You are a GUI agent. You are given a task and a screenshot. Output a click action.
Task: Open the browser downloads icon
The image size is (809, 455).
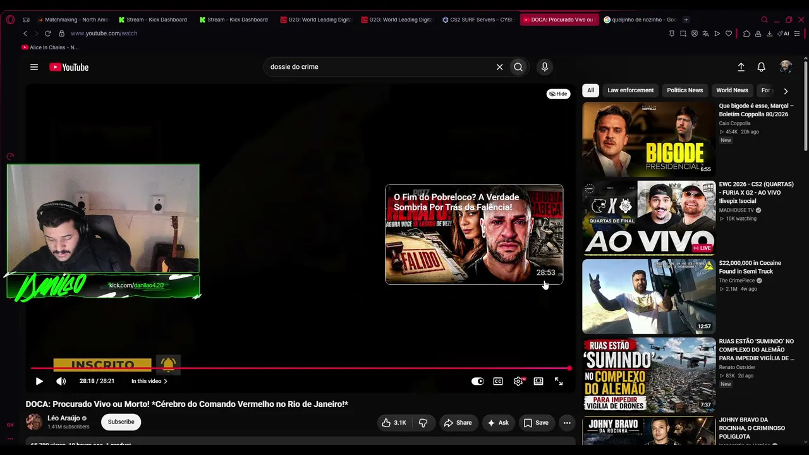tap(769, 33)
